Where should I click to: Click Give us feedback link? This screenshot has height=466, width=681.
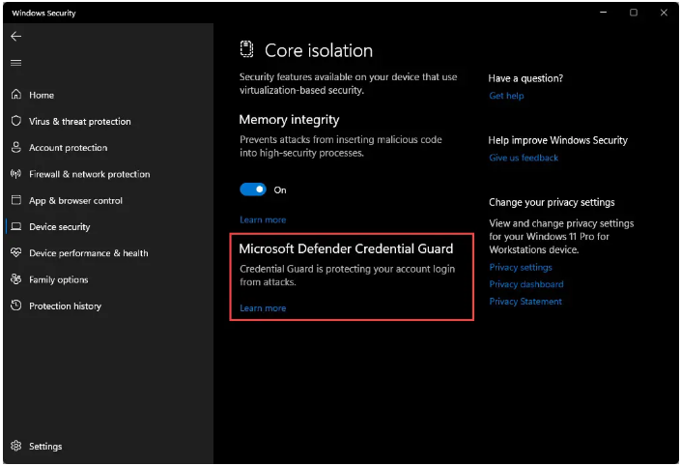524,158
